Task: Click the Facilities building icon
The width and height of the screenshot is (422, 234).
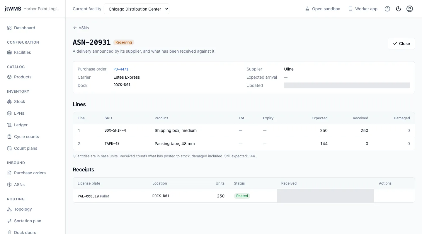Action: [x=9, y=52]
